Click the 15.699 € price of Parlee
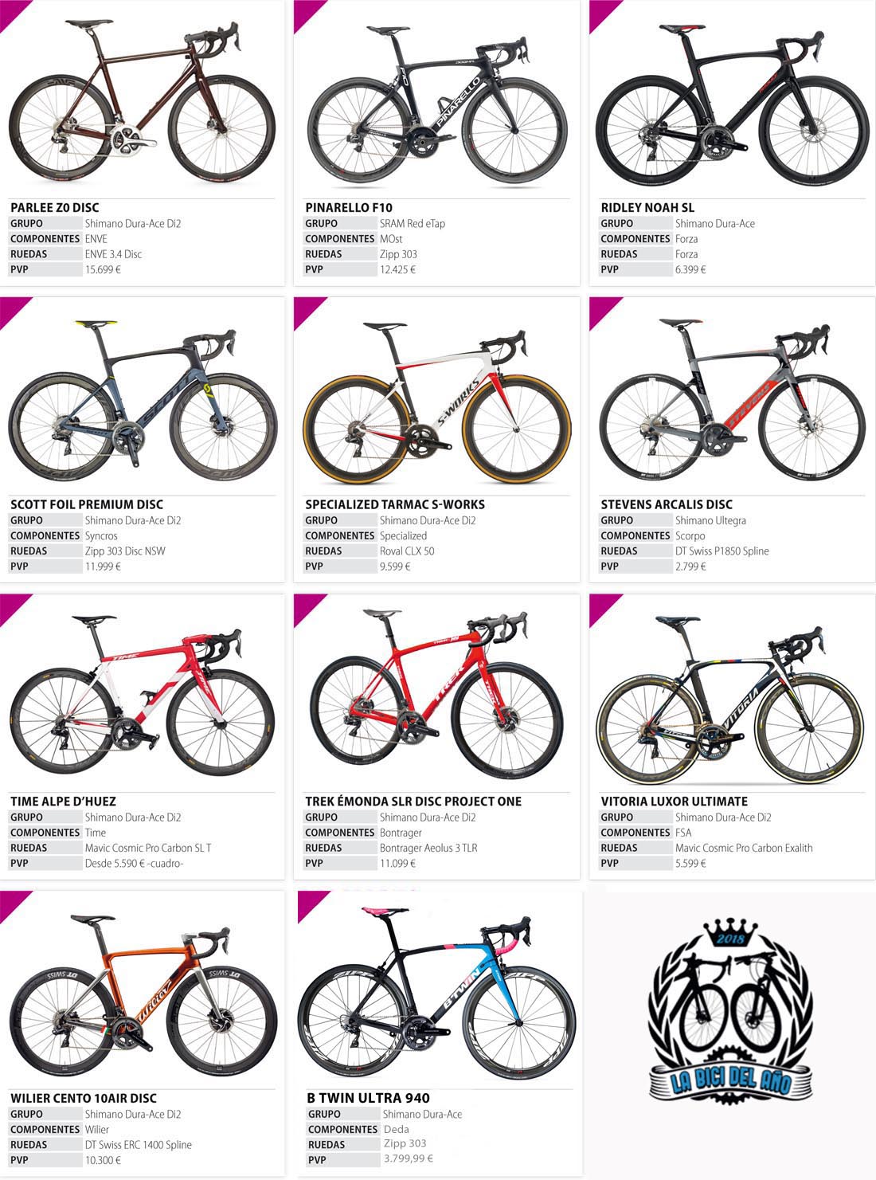This screenshot has height=1180, width=876. pos(103,269)
